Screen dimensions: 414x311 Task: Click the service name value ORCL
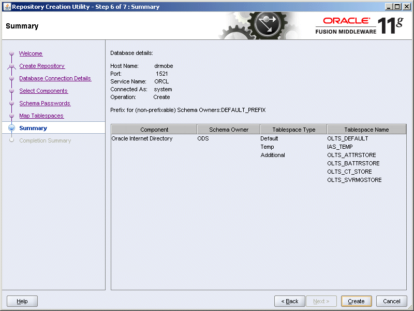coord(161,81)
